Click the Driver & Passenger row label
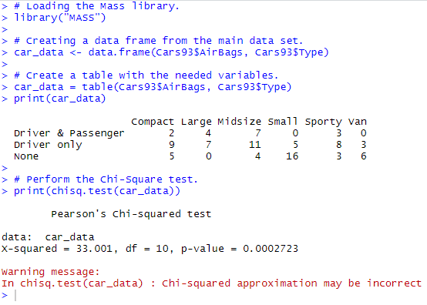Screen dimensions: 427x305 coord(69,133)
